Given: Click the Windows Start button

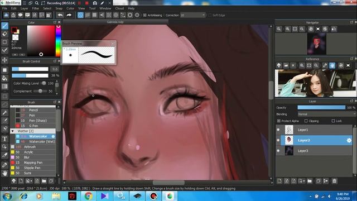Looking at the screenshot, I should (x=7, y=196).
